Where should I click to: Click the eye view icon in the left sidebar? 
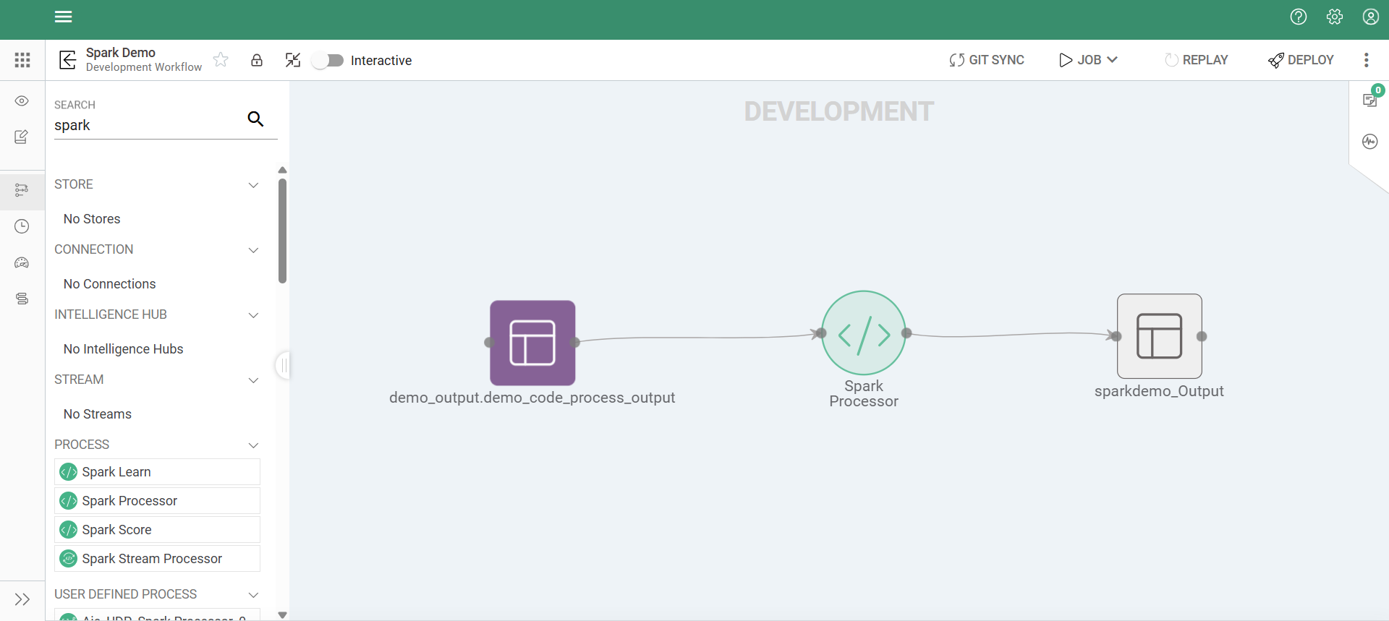[x=22, y=100]
